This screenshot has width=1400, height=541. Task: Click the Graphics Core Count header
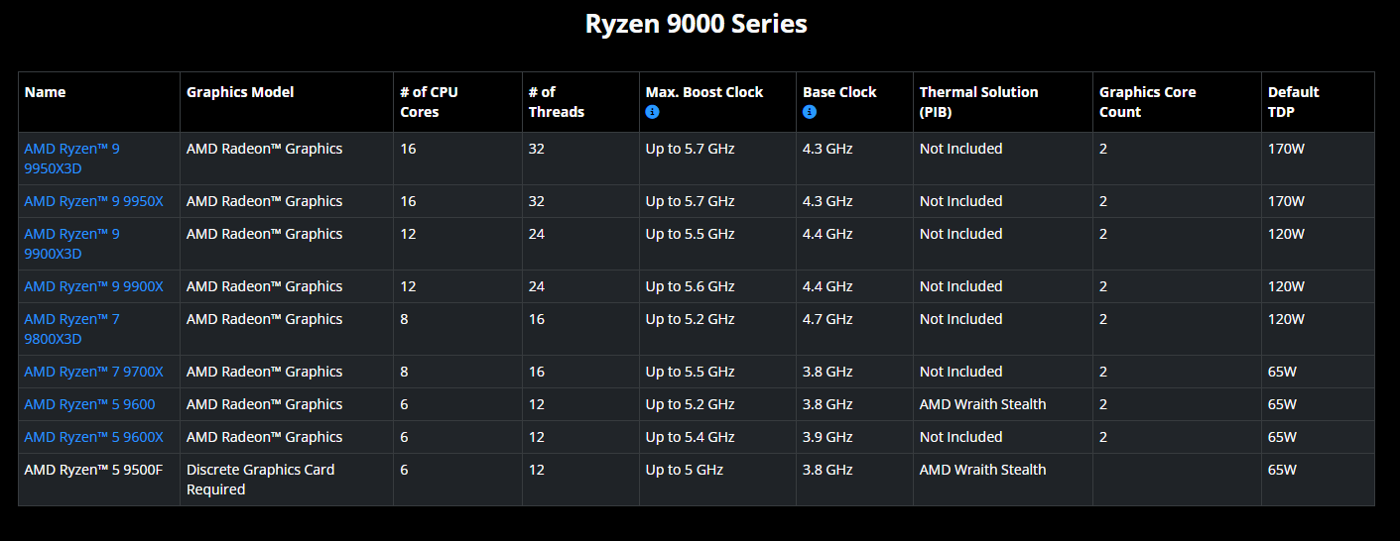[x=1147, y=102]
